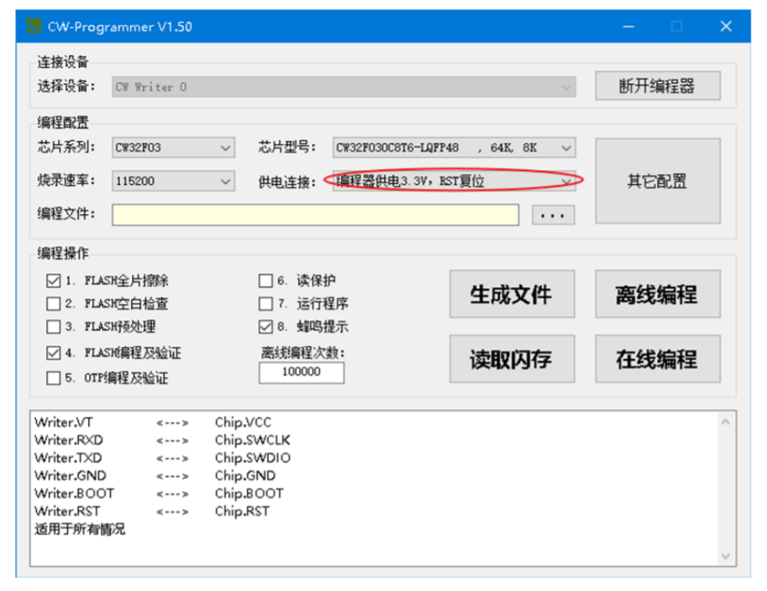Click the log scrollbar down arrow
Screen dimensions: 767x591
click(725, 556)
